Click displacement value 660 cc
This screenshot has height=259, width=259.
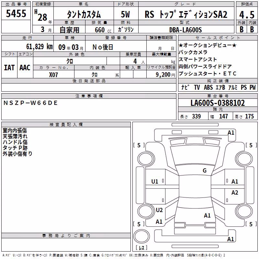(103, 30)
